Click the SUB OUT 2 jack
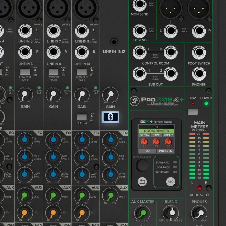 click(x=170, y=74)
